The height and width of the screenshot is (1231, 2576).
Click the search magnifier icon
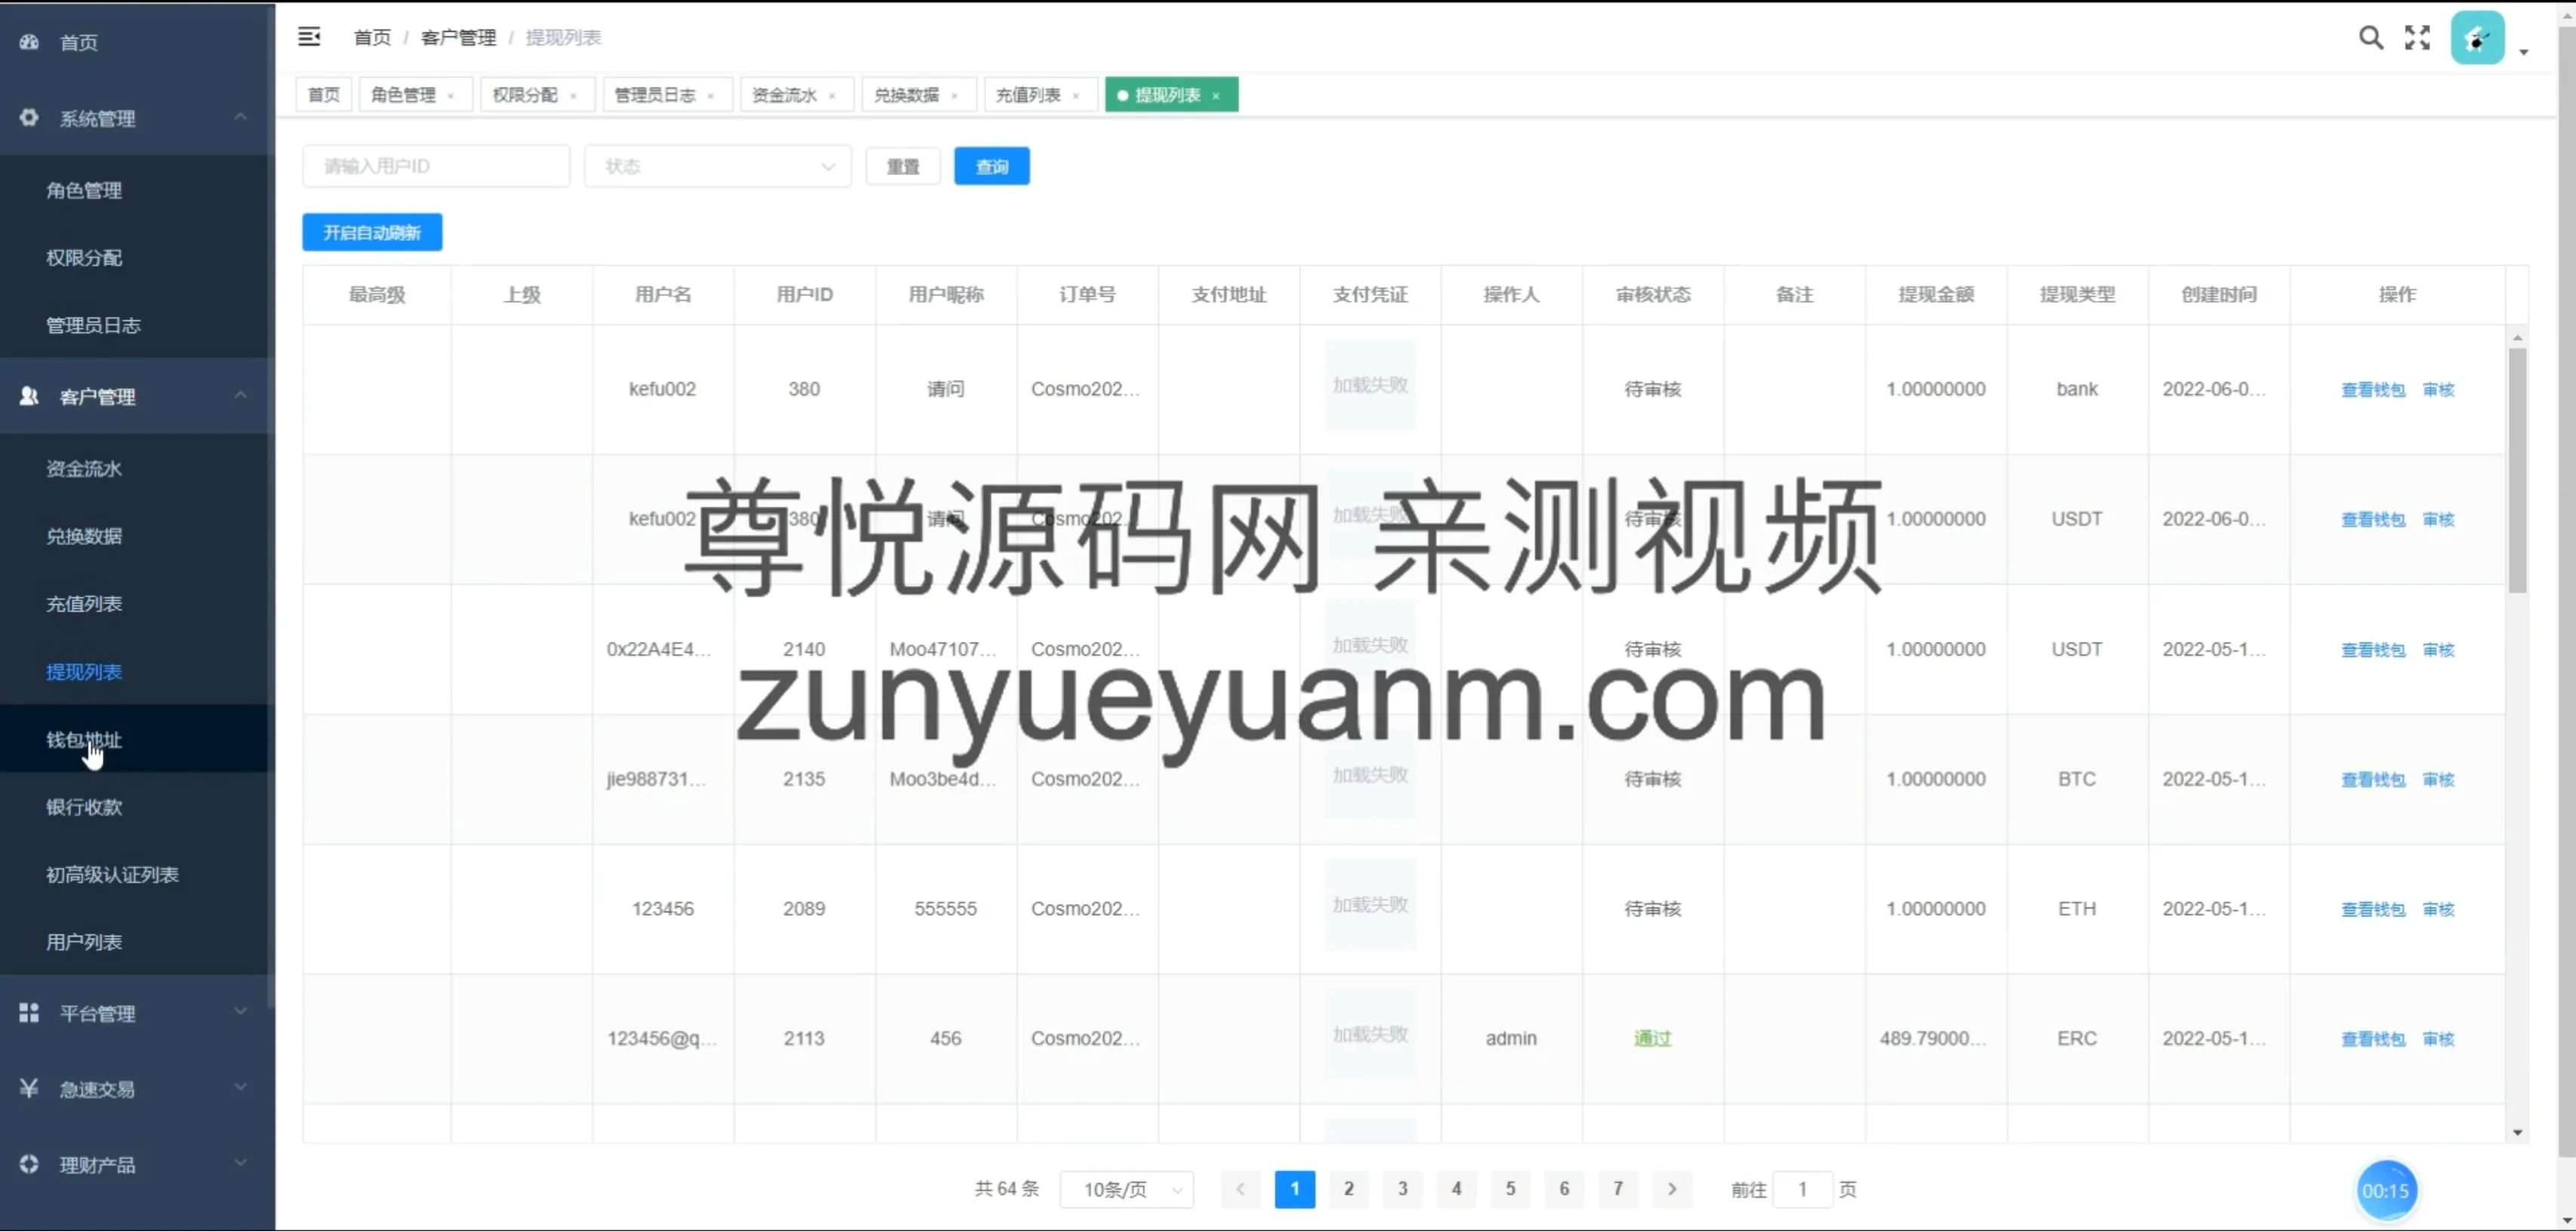[x=2370, y=38]
